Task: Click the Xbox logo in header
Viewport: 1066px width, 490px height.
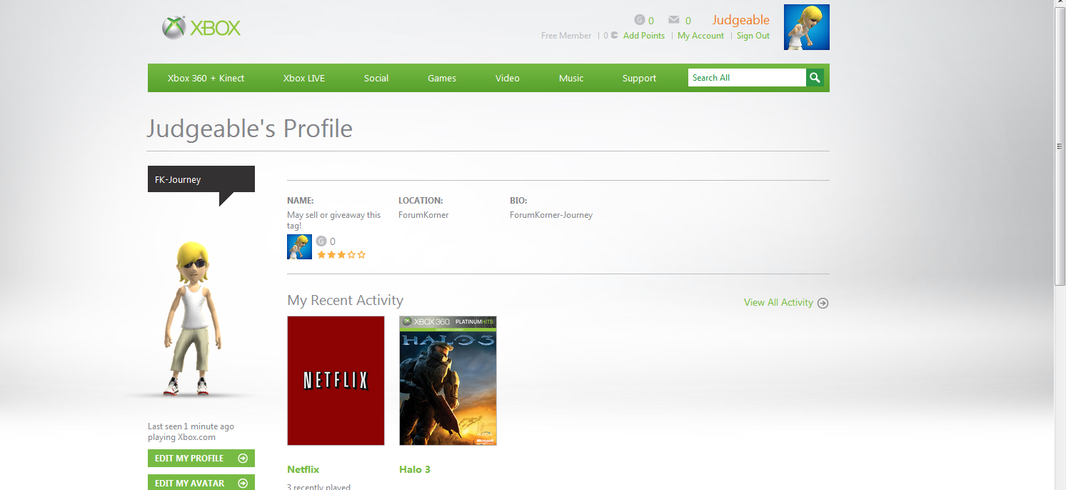Action: [201, 28]
